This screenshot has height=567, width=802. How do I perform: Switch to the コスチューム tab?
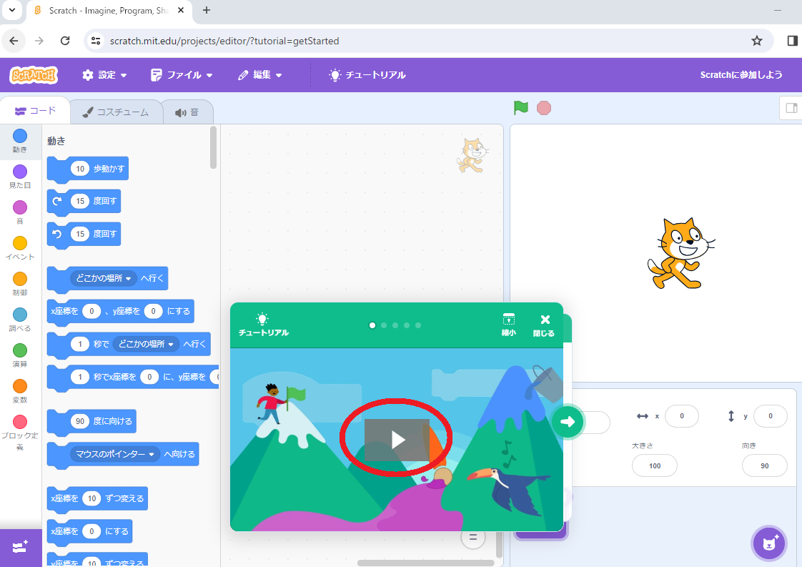116,112
